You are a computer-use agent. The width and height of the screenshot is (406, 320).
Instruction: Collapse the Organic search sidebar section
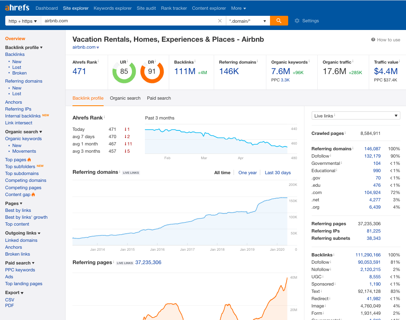[x=23, y=132]
